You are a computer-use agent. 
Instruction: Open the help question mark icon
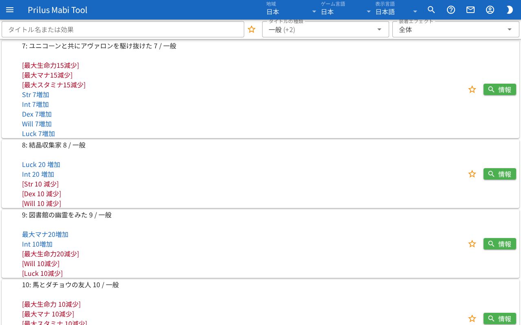coord(451,10)
